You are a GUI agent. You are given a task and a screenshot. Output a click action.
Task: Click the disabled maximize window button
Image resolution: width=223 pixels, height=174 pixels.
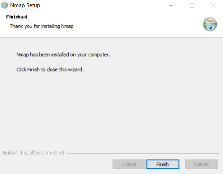click(192, 5)
